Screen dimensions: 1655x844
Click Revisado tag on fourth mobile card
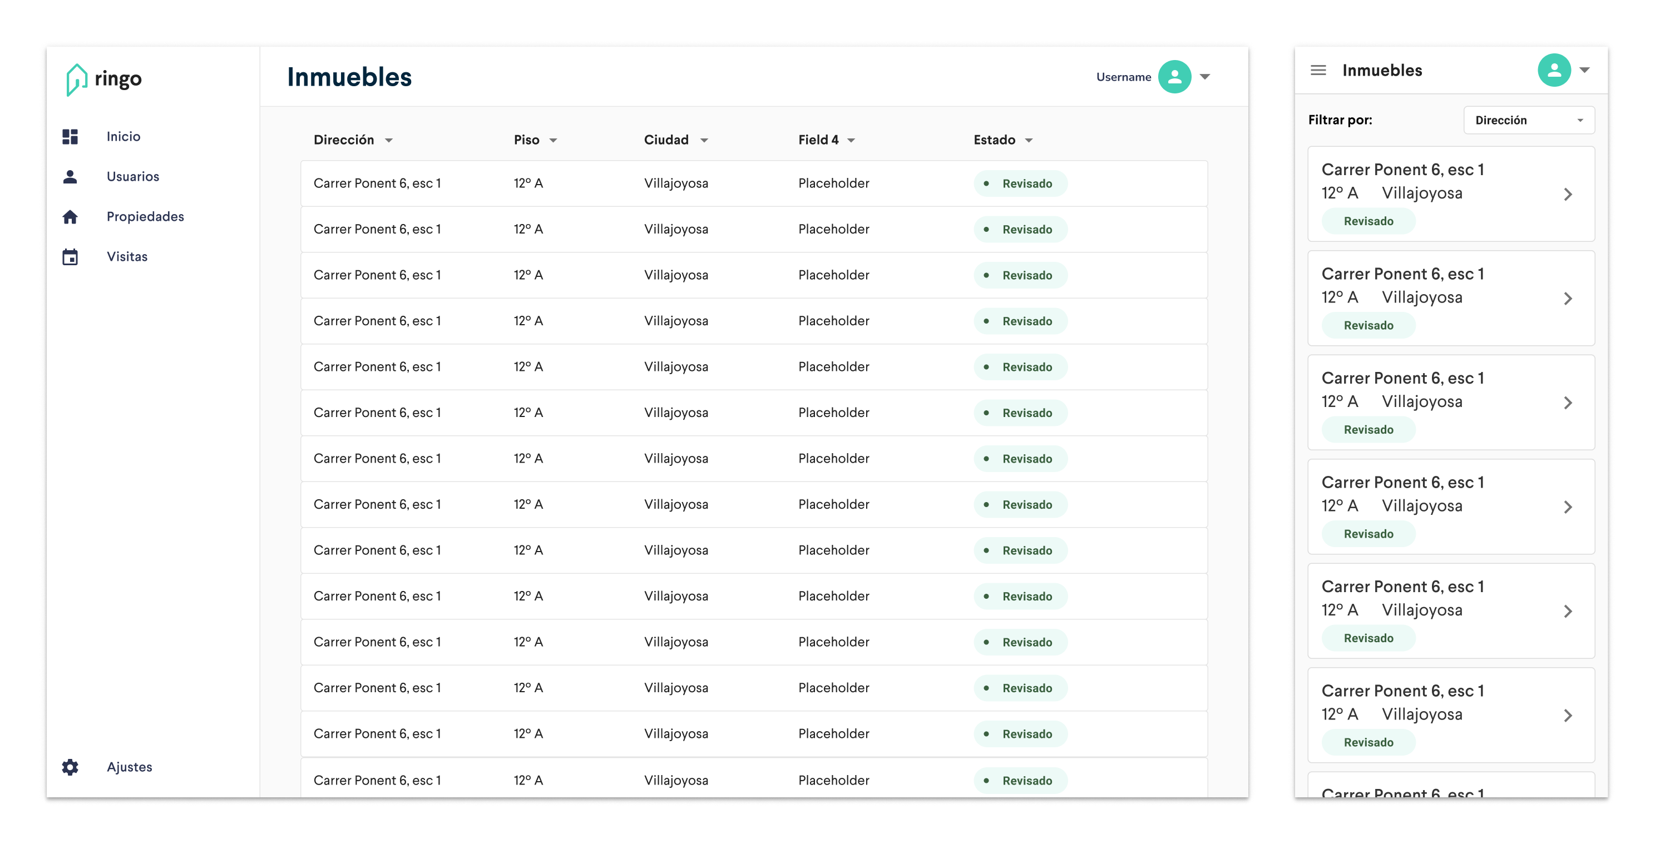1369,534
